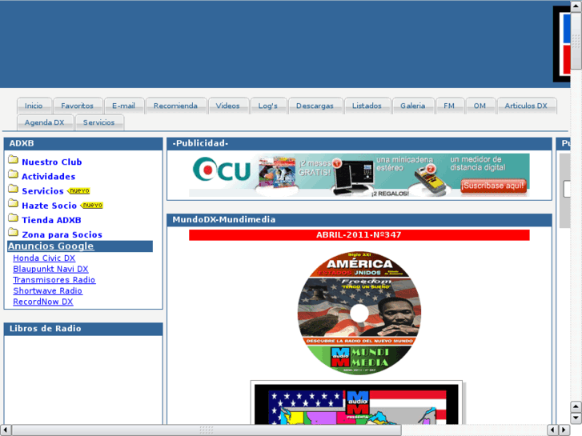This screenshot has height=436, width=582.
Task: Click the folder icon beside Servicios
Action: 14,189
